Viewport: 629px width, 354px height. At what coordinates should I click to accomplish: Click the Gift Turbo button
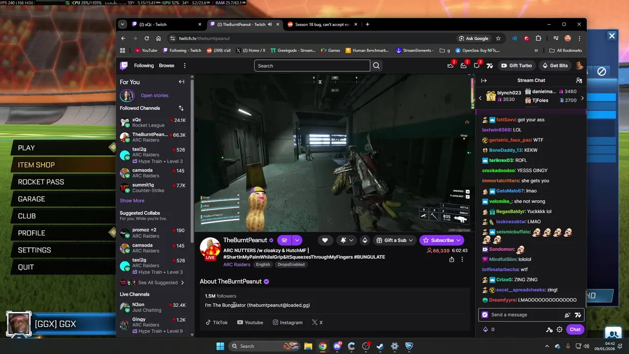click(x=516, y=65)
